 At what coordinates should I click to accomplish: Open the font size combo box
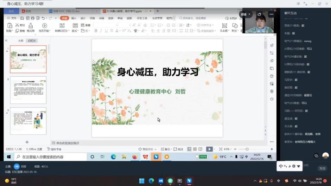click(125, 25)
